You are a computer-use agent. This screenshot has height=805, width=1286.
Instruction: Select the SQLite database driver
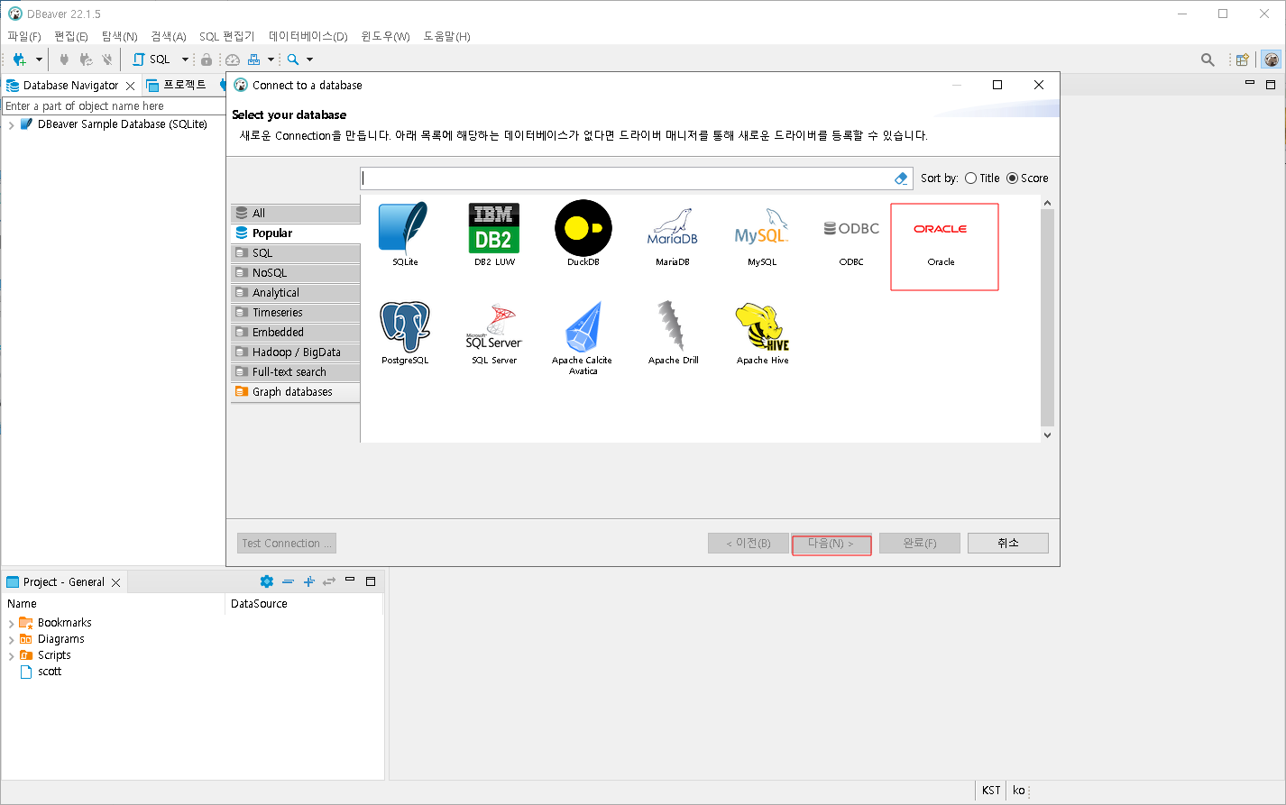[x=404, y=234]
